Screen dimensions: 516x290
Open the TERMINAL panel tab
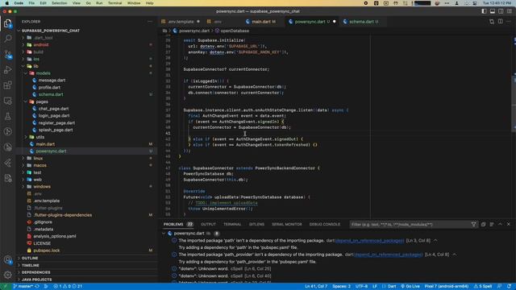pyautogui.click(x=232, y=224)
